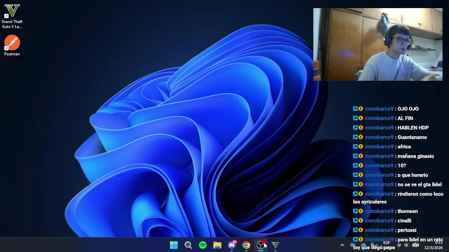Click chat message 'cinalli'
The image size is (449, 252).
404,220
